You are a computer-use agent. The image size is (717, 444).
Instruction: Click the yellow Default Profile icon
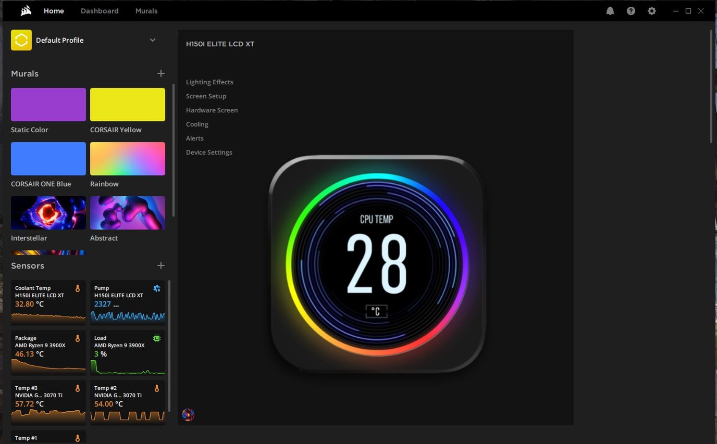click(21, 40)
